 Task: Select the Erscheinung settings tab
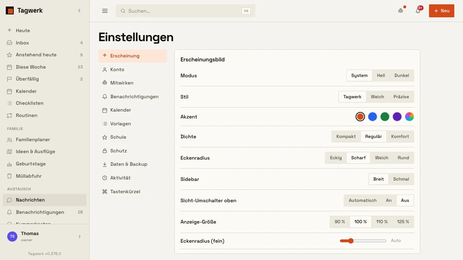point(133,56)
